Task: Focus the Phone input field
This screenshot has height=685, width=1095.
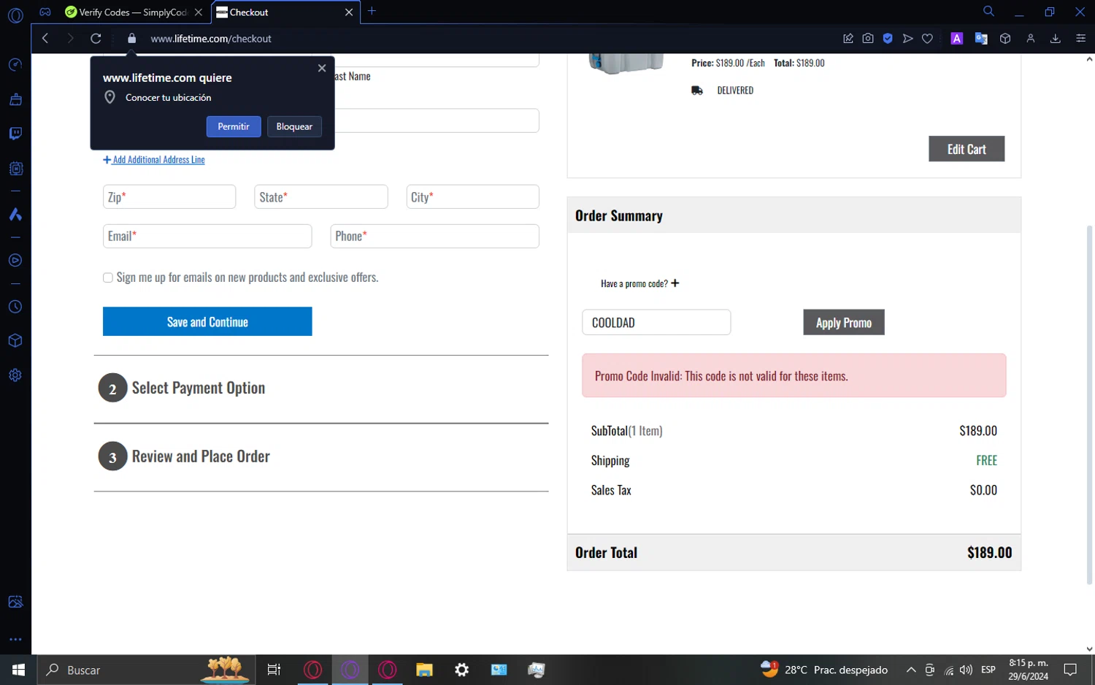Action: 435,236
